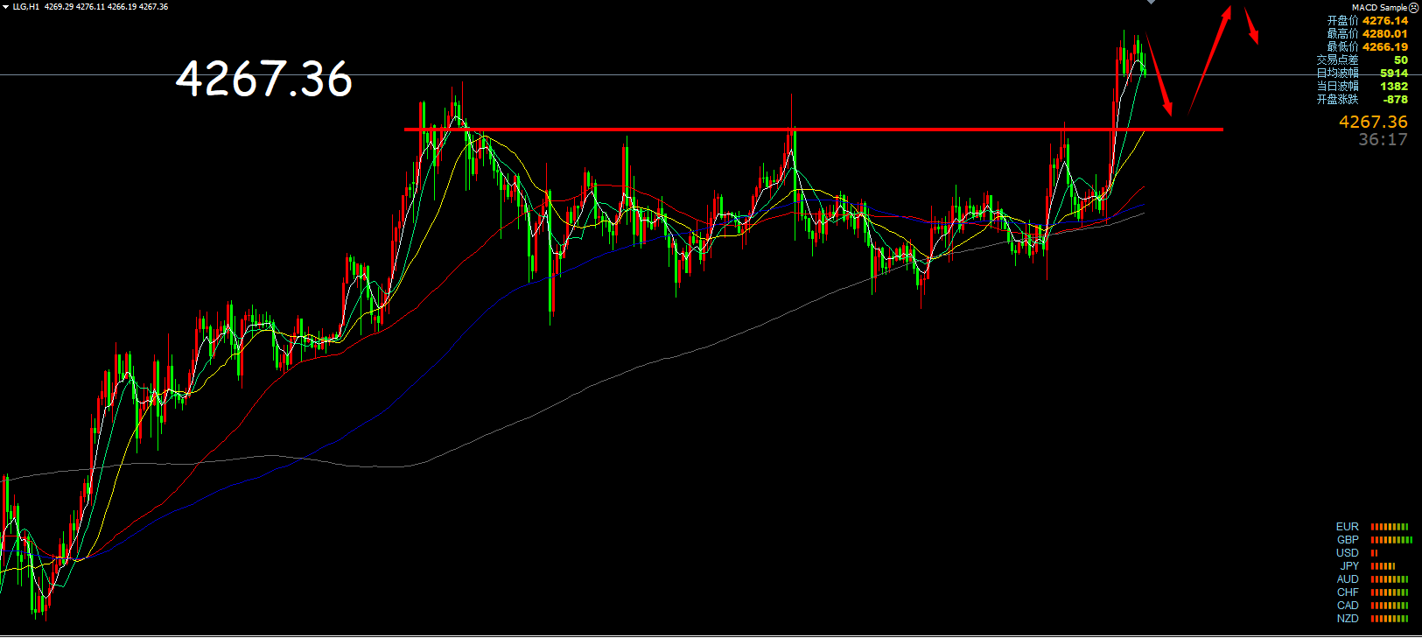Viewport: 1422px width, 638px height.
Task: Click the OHLC readout starting 4269.29
Action: [107, 7]
